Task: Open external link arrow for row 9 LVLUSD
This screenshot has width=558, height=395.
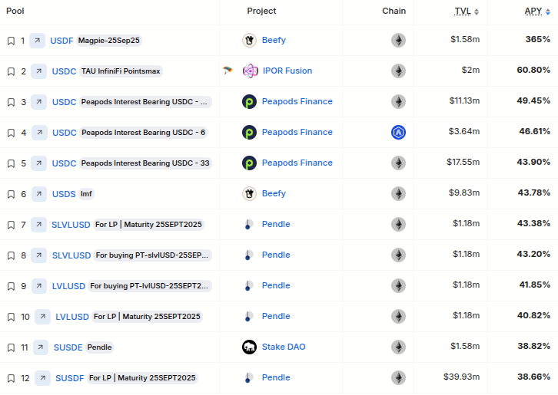Action: [x=39, y=286]
